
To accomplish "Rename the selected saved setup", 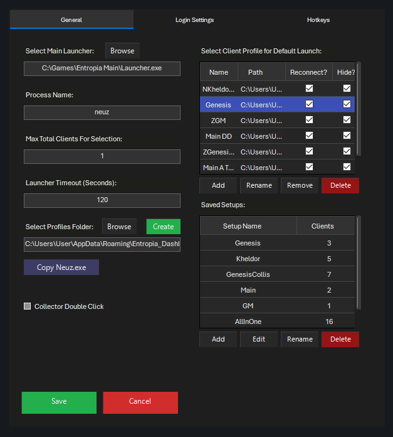I will tap(300, 339).
